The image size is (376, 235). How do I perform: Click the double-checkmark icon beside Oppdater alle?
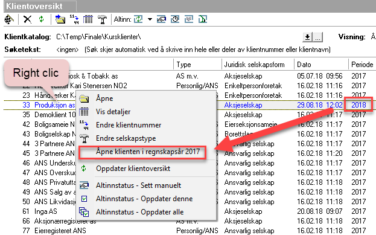(84, 212)
